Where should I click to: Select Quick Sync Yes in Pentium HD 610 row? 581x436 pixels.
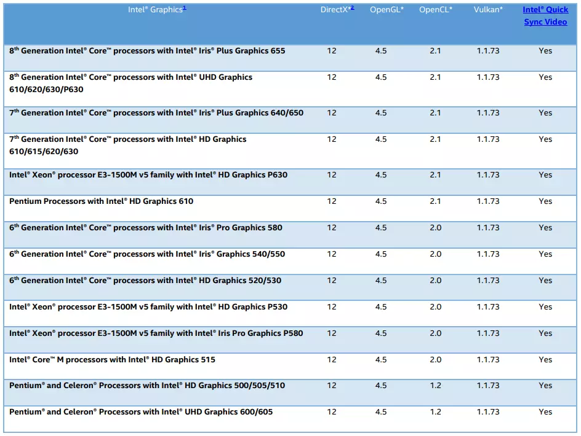pos(545,201)
